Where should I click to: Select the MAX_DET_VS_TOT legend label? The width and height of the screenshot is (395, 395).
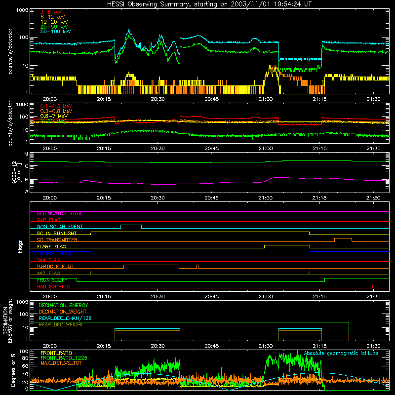[61, 363]
